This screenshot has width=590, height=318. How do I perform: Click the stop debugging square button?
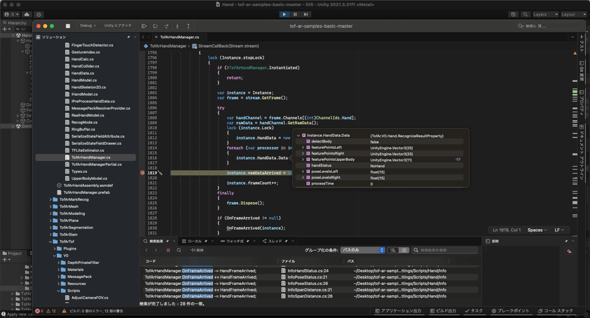coord(68,26)
